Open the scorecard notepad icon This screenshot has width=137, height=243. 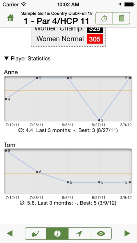[x=121, y=18]
